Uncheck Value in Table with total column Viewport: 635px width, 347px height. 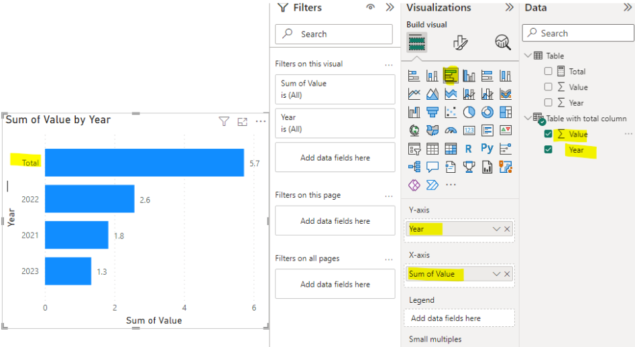(x=548, y=134)
